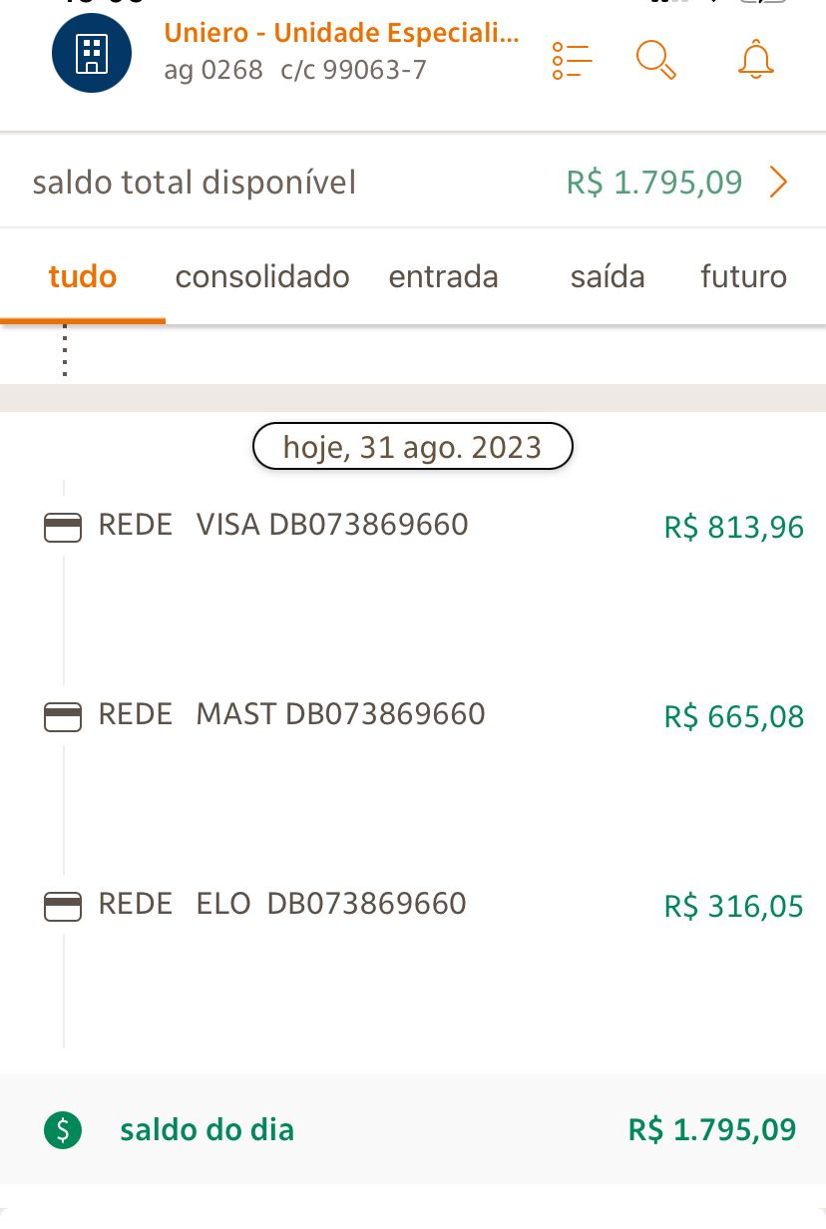Image resolution: width=826 pixels, height=1229 pixels.
Task: Select the tudo tab
Action: (83, 276)
